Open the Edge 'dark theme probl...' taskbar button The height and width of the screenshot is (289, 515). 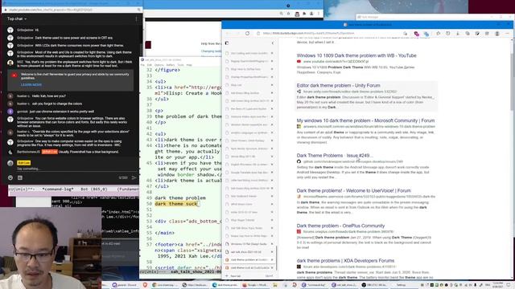[225, 285]
